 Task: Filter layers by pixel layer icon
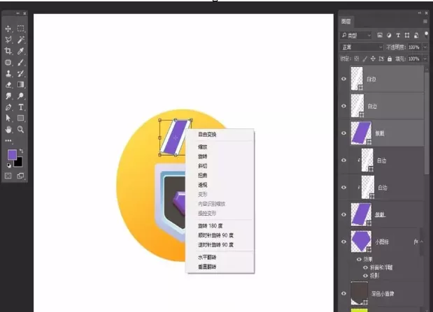pos(380,36)
